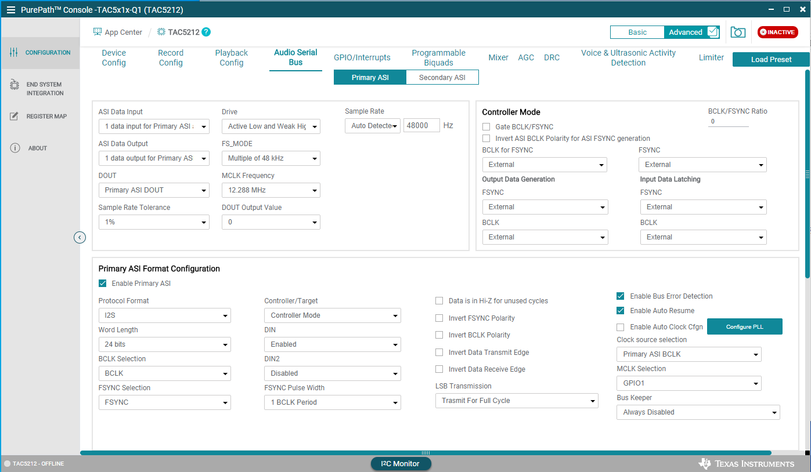
Task: Open End System Integration in the sidebar
Action: (40, 89)
